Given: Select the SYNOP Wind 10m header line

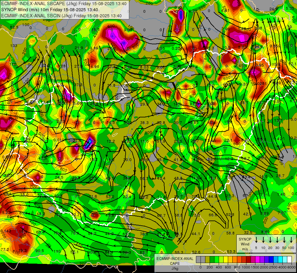Looking at the screenshot, I should coord(50,10).
